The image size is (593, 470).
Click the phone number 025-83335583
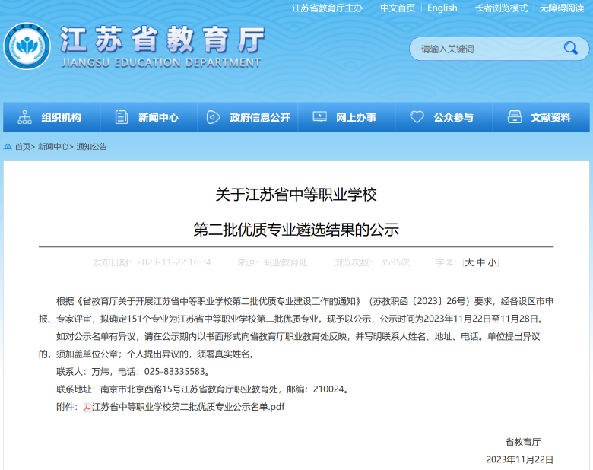[174, 372]
